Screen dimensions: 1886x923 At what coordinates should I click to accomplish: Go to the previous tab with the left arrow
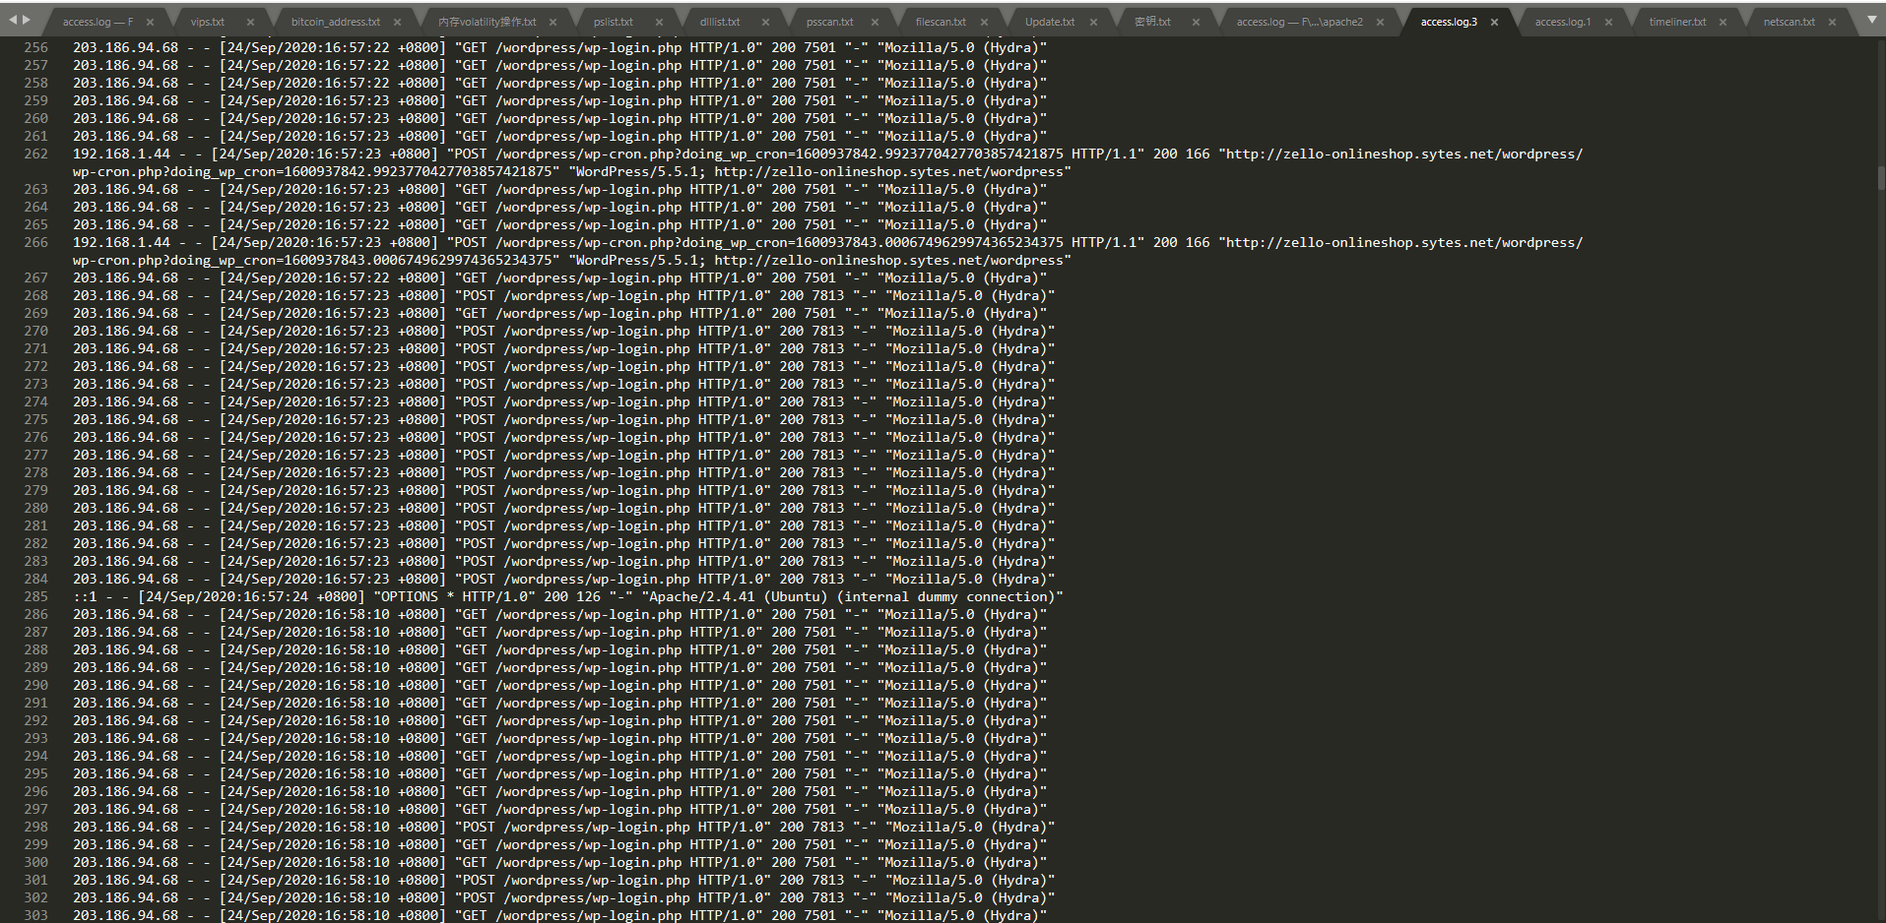pyautogui.click(x=14, y=20)
